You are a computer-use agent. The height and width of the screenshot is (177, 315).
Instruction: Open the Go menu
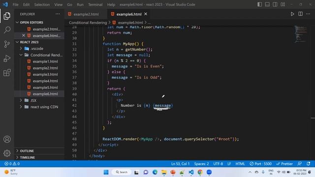69,4
